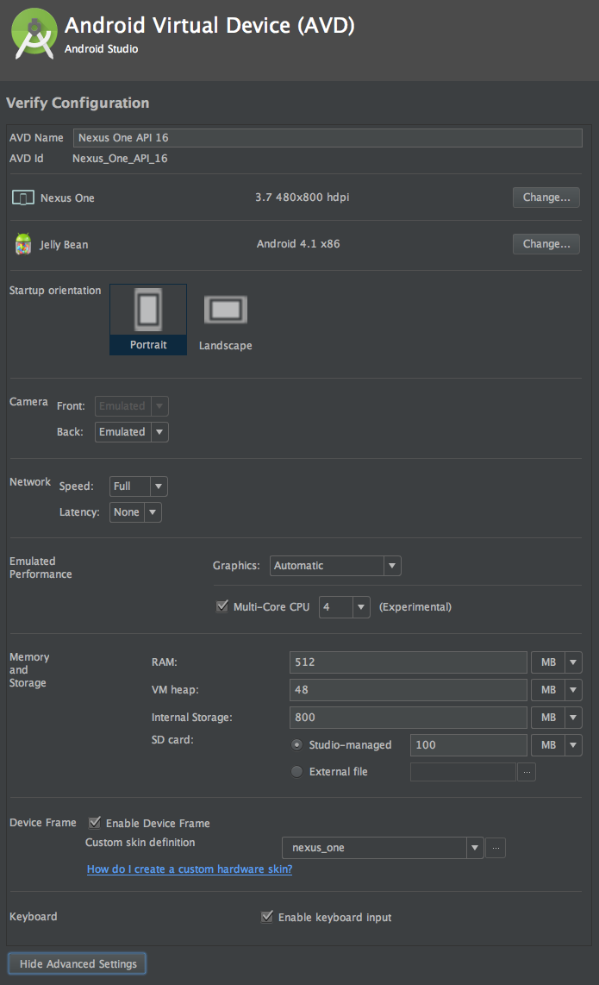
Task: Click Hide Advanced Settings button
Action: pos(78,963)
